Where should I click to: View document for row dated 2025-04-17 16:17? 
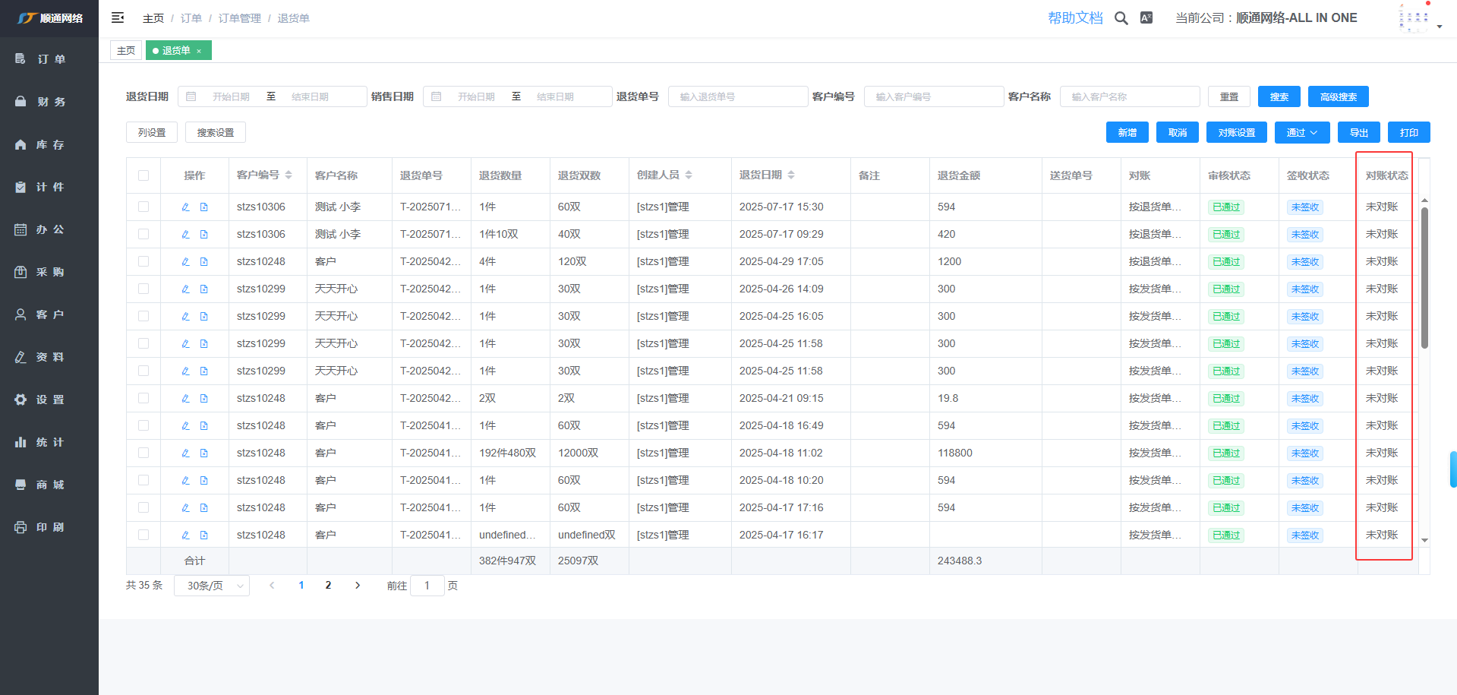point(203,535)
